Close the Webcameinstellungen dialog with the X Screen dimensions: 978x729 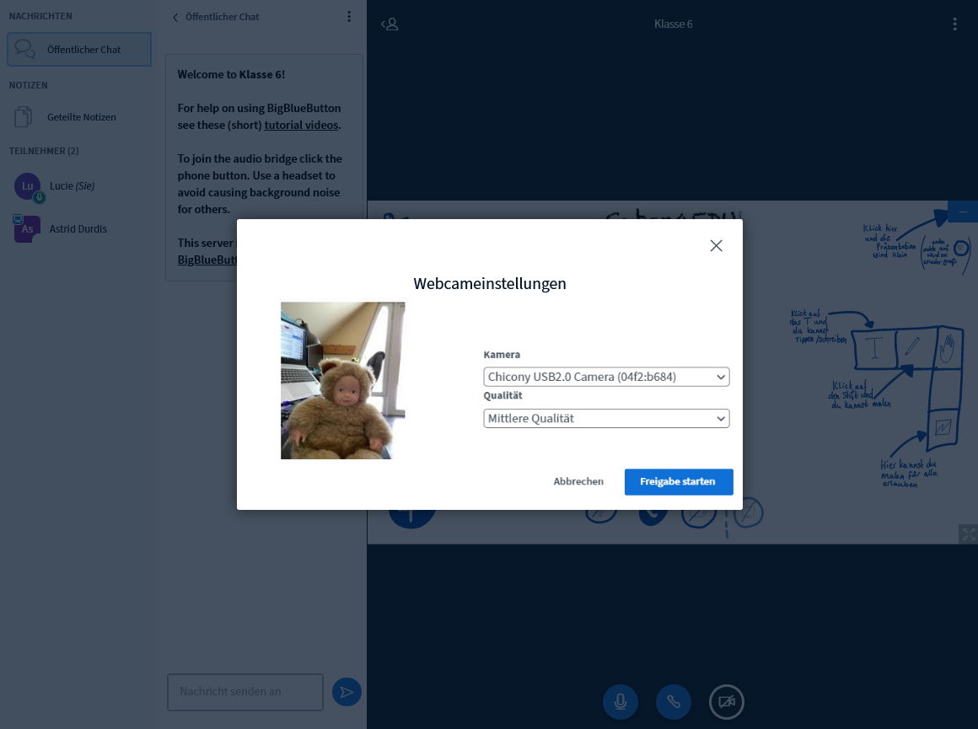[x=716, y=246]
